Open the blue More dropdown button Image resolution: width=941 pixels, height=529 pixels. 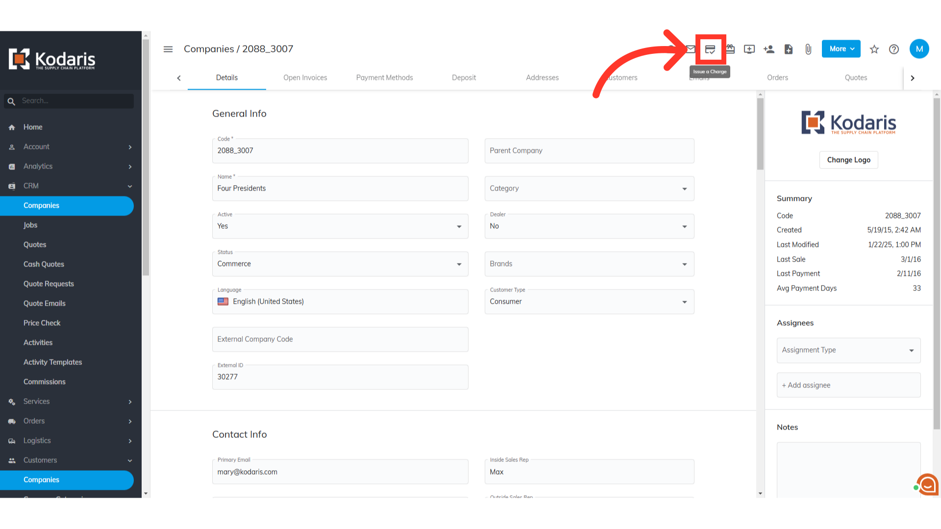point(841,49)
